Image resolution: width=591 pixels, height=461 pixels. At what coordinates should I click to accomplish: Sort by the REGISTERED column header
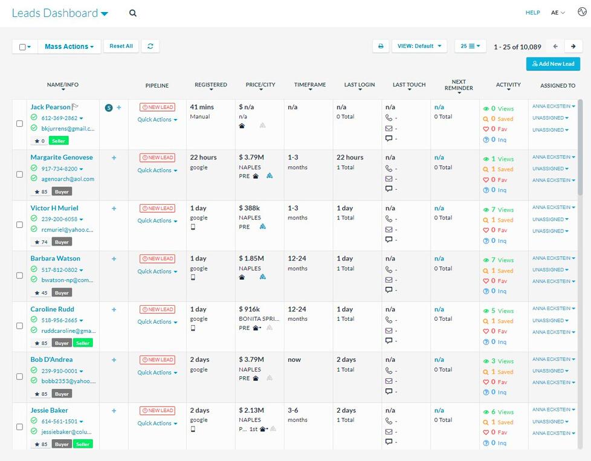[x=211, y=85]
